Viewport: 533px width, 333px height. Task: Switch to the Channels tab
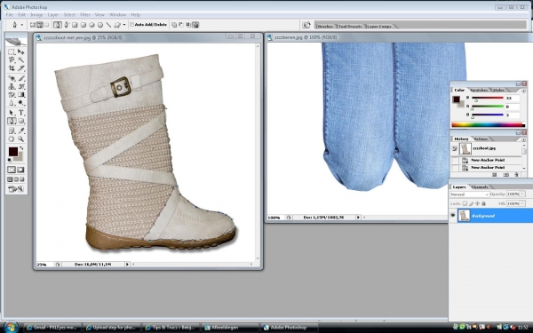click(480, 186)
